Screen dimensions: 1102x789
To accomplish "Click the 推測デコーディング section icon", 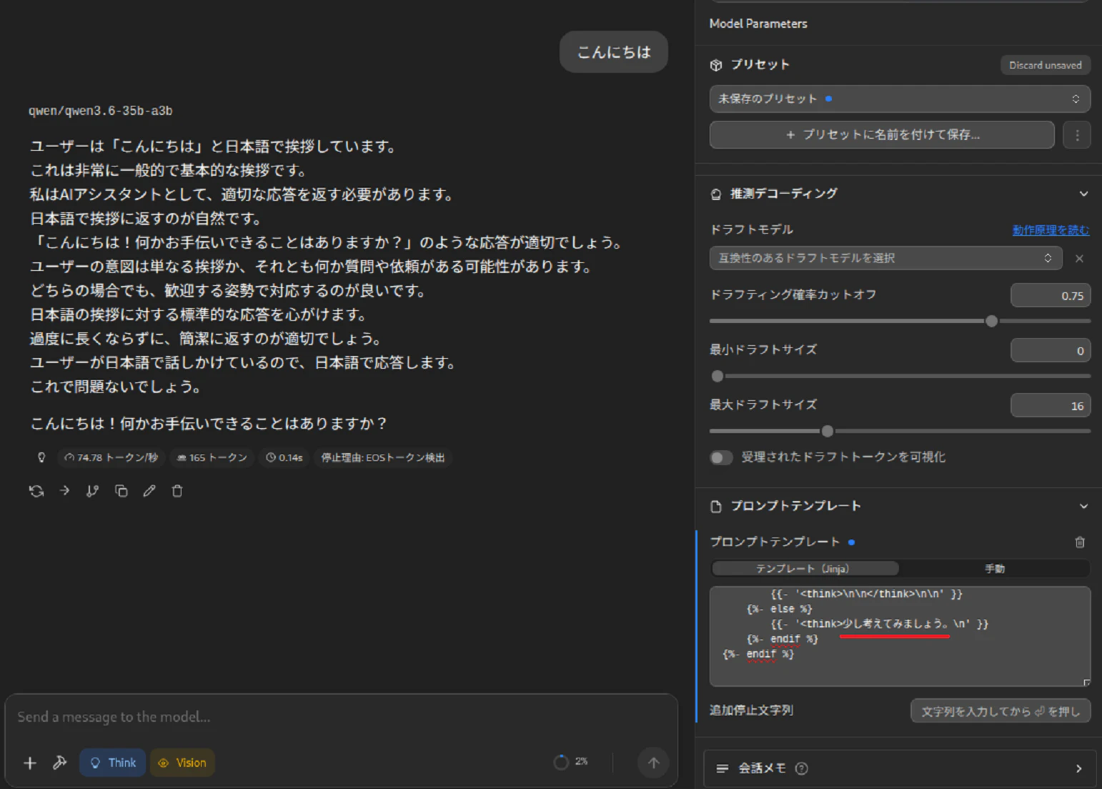I will click(716, 194).
